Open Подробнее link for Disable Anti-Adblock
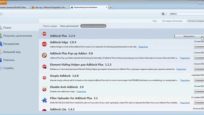The image size is (204, 115). (81, 92)
